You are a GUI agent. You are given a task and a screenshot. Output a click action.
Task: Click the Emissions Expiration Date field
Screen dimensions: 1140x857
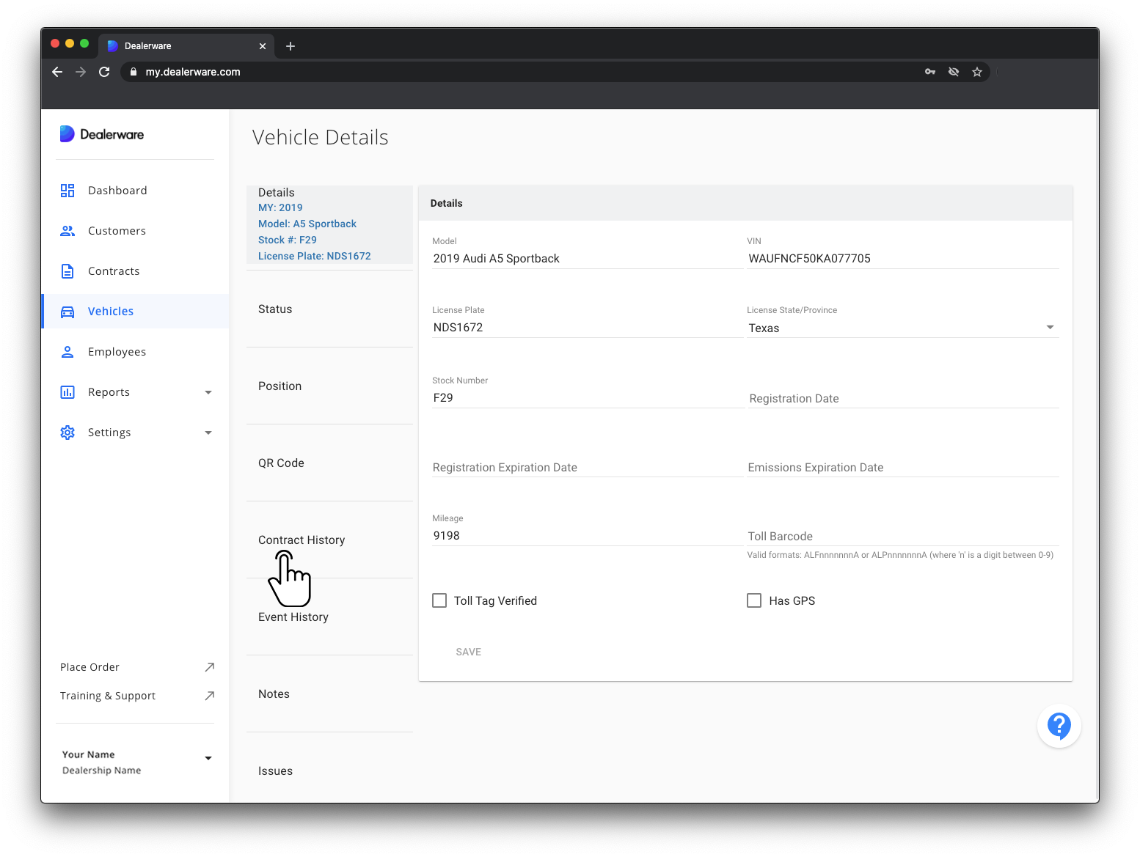click(x=903, y=467)
